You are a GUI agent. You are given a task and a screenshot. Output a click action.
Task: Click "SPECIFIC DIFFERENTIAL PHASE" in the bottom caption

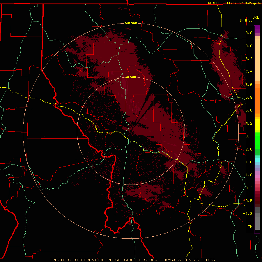[x=85, y=260]
